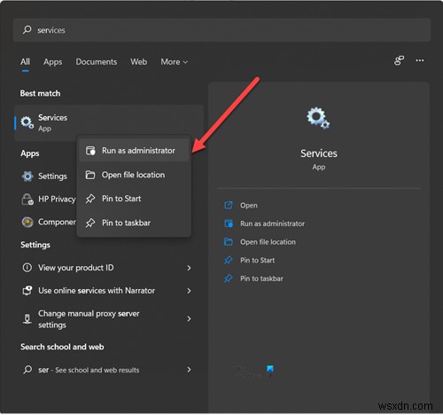Click the search box containing 'services'
This screenshot has width=443, height=415.
pos(221,30)
